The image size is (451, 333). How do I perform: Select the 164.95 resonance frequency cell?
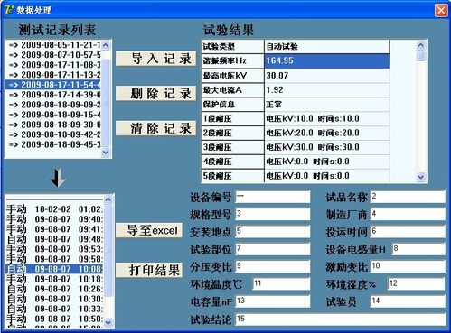(x=327, y=60)
